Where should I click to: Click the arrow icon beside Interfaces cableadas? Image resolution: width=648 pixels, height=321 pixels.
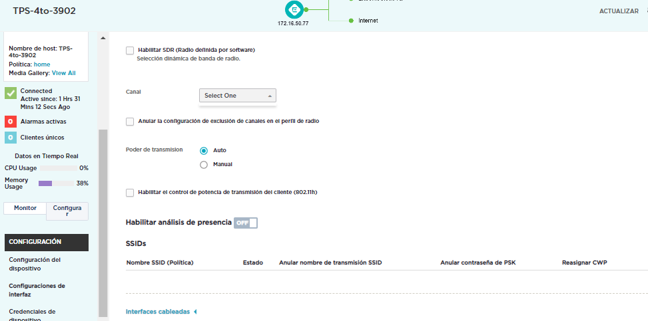195,312
